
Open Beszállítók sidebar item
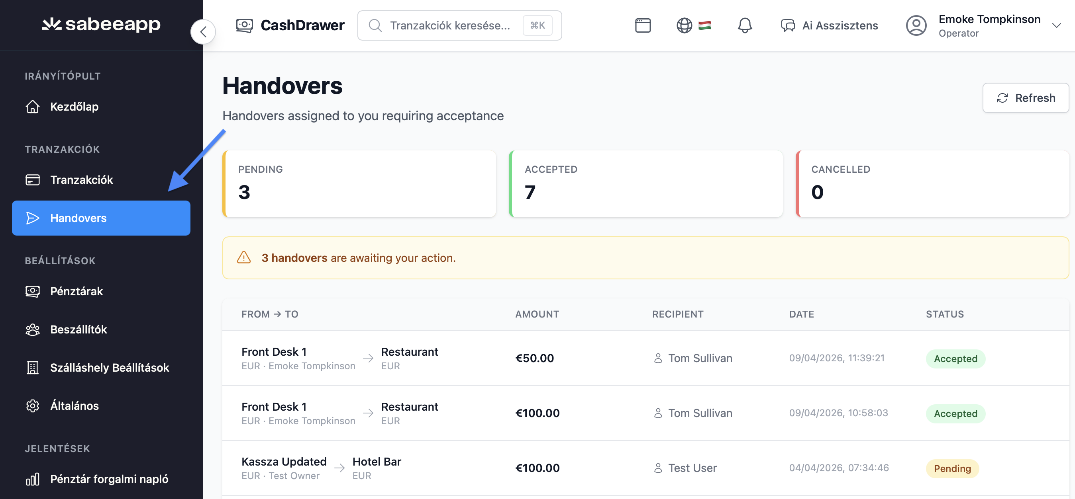click(78, 329)
